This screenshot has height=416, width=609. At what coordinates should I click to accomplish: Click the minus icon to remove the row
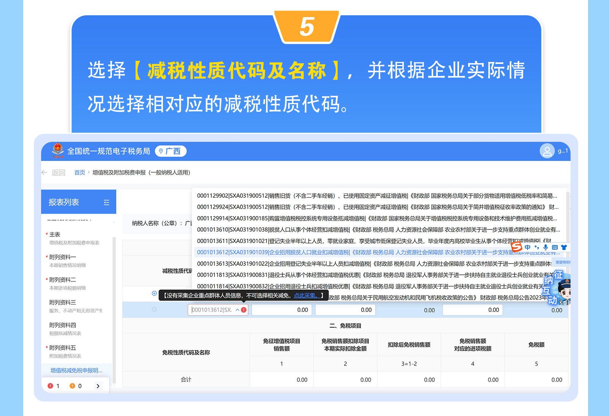(154, 309)
